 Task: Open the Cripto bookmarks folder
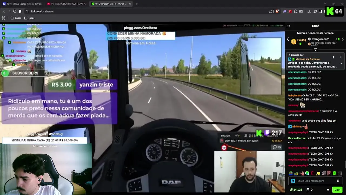click(16, 18)
